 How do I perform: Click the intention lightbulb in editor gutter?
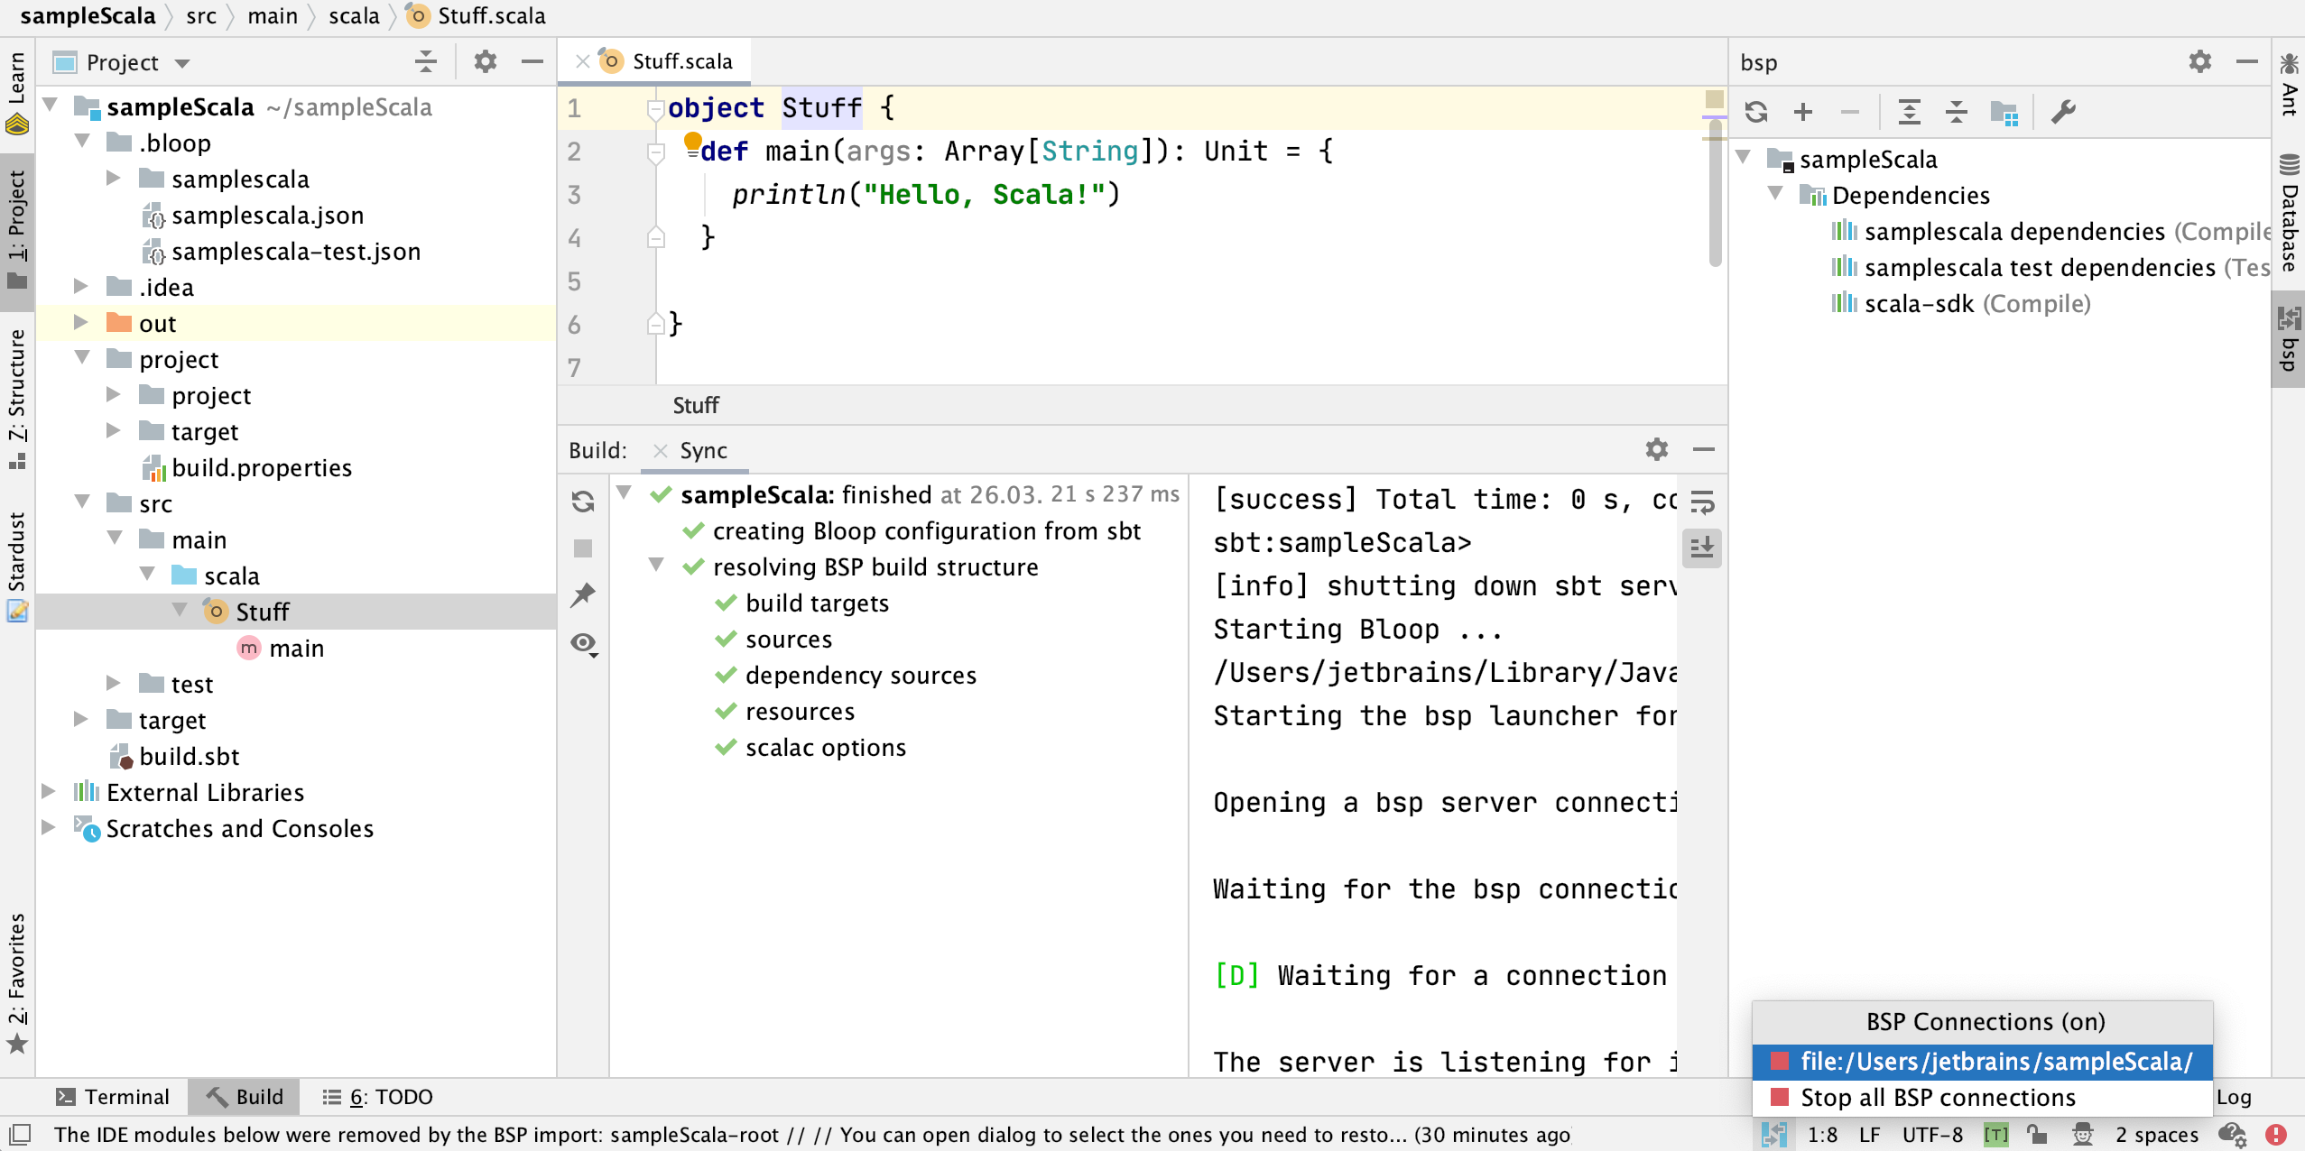[692, 142]
